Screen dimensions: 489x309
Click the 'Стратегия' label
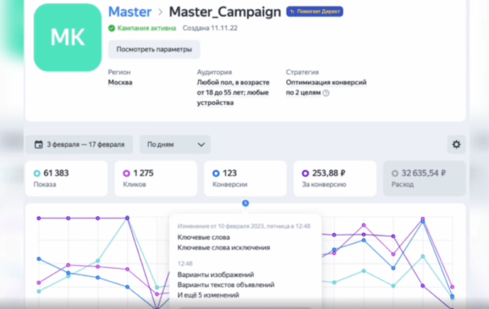tap(302, 72)
